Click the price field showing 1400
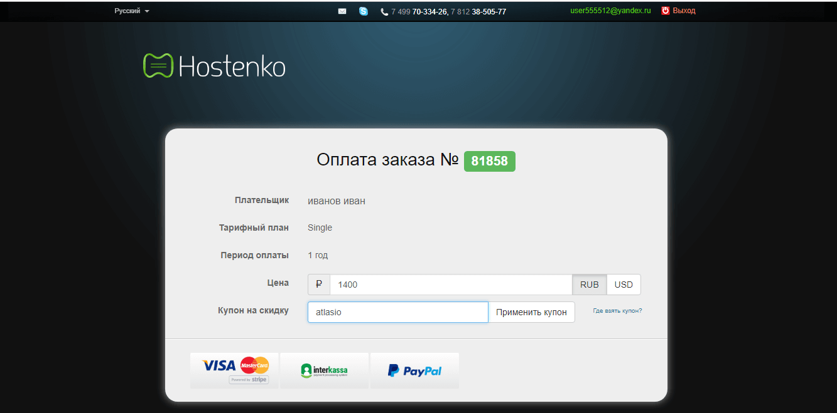Screen dimensions: 837x413 point(450,285)
